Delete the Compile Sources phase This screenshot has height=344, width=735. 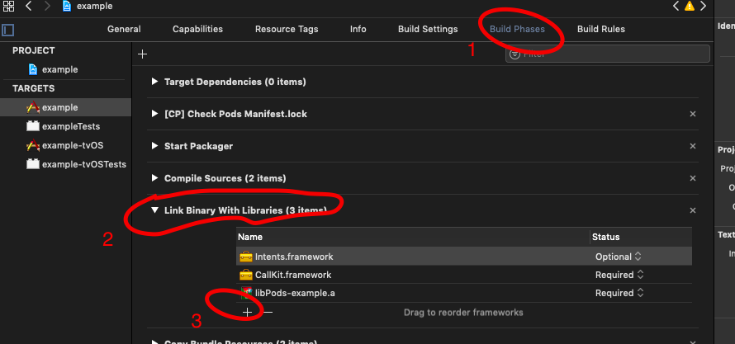(692, 178)
